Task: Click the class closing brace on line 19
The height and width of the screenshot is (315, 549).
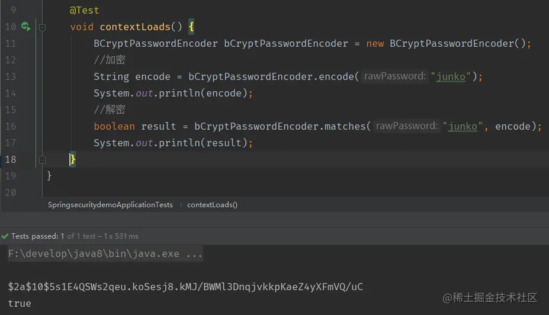Action: pyautogui.click(x=49, y=176)
